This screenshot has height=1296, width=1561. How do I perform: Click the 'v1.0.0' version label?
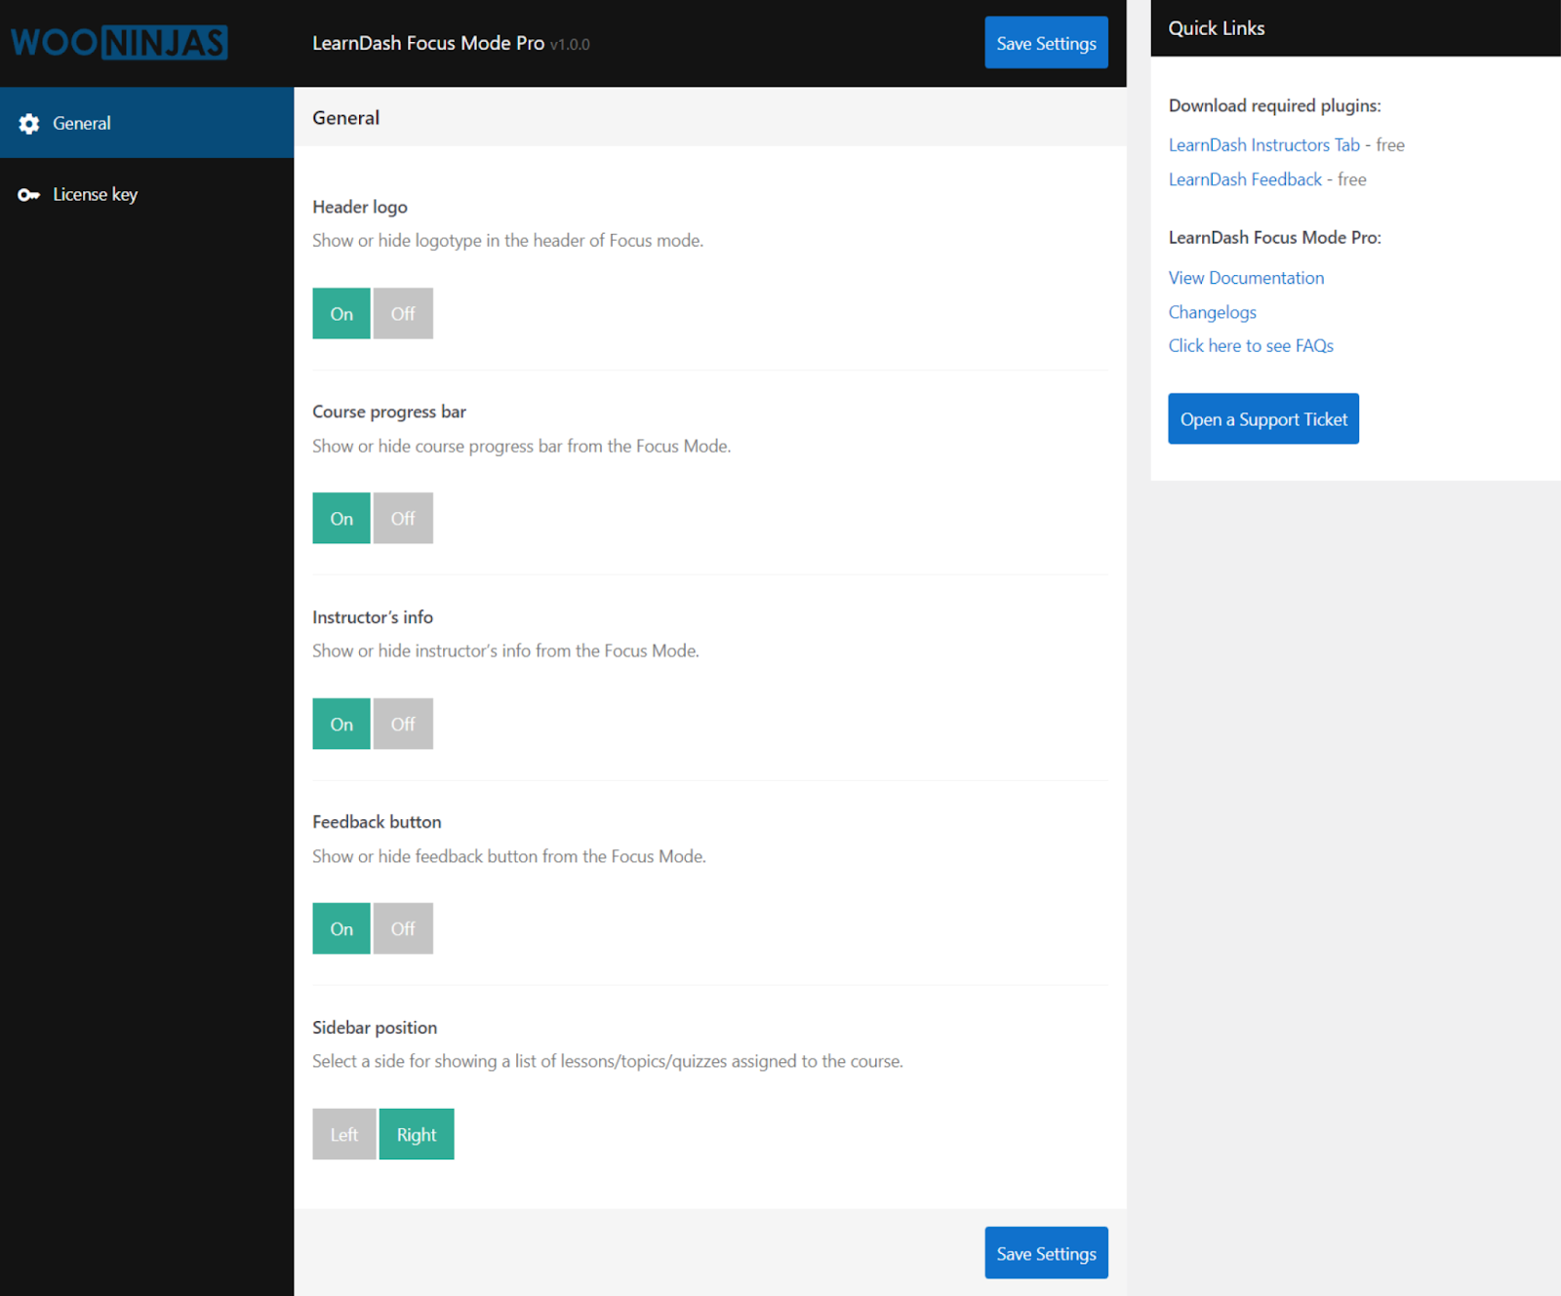(570, 45)
